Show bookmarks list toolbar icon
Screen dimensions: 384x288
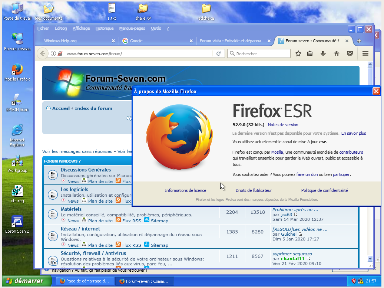(310, 53)
